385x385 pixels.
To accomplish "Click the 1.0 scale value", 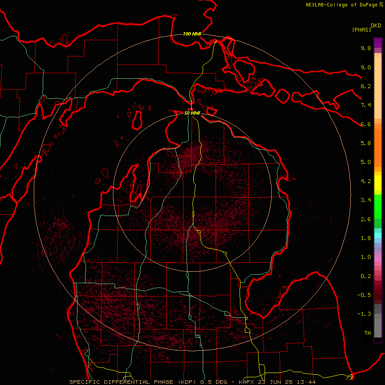I will [366, 257].
